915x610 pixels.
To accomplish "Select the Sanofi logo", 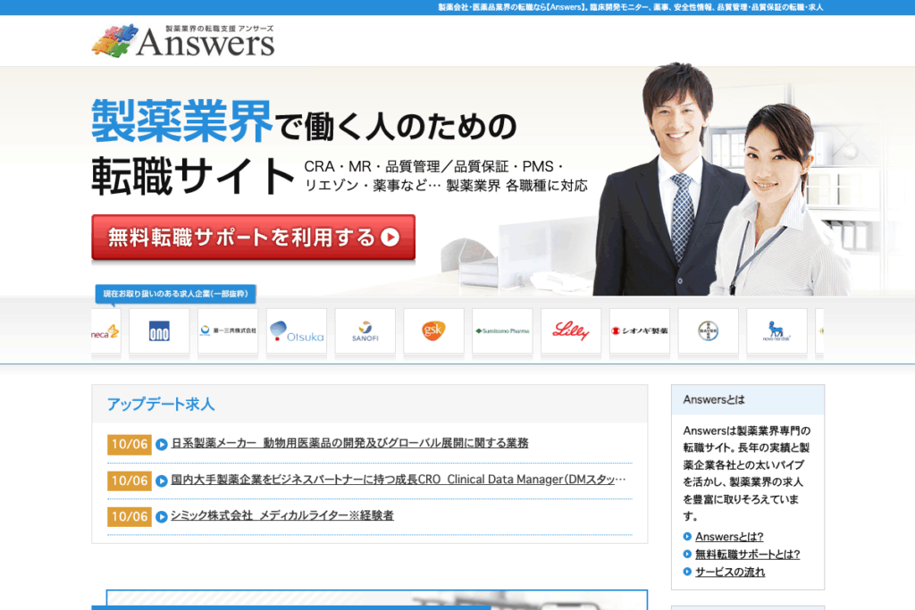I will point(365,331).
